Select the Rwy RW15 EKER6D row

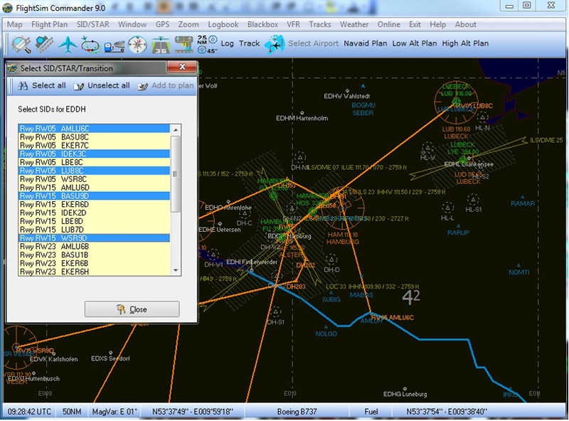pyautogui.click(x=94, y=204)
